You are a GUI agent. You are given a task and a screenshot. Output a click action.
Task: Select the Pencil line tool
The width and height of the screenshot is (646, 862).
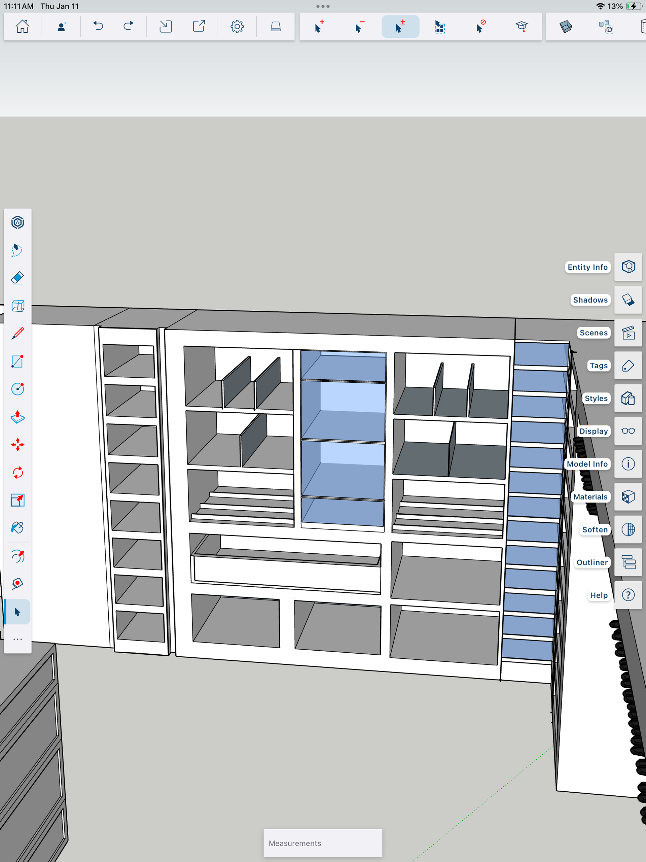click(17, 334)
